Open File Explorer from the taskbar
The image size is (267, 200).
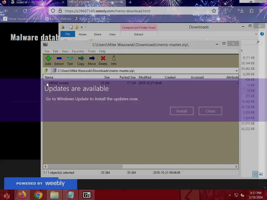click(x=54, y=195)
